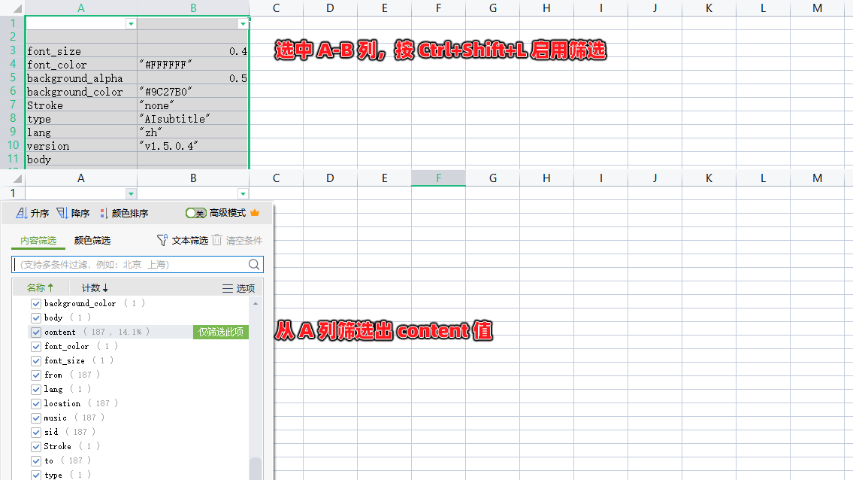
Task: Click 名称 to sort the filter list
Action: [x=39, y=287]
